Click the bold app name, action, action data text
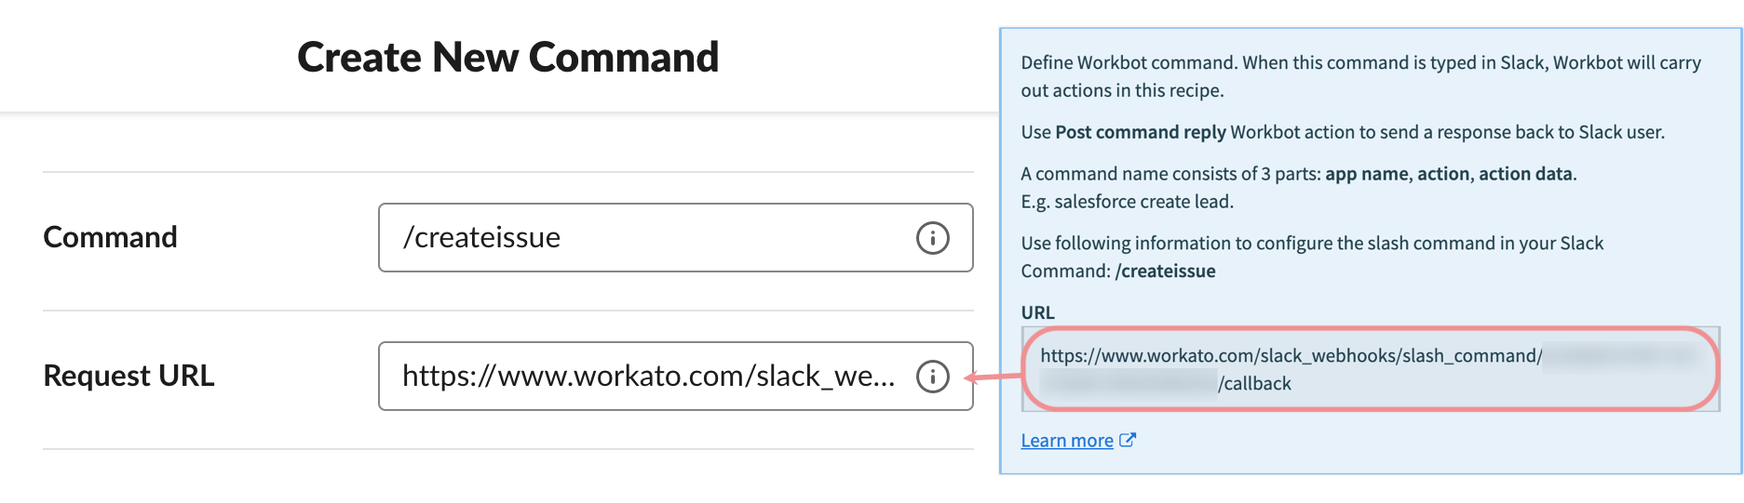The width and height of the screenshot is (1744, 503). (1450, 174)
